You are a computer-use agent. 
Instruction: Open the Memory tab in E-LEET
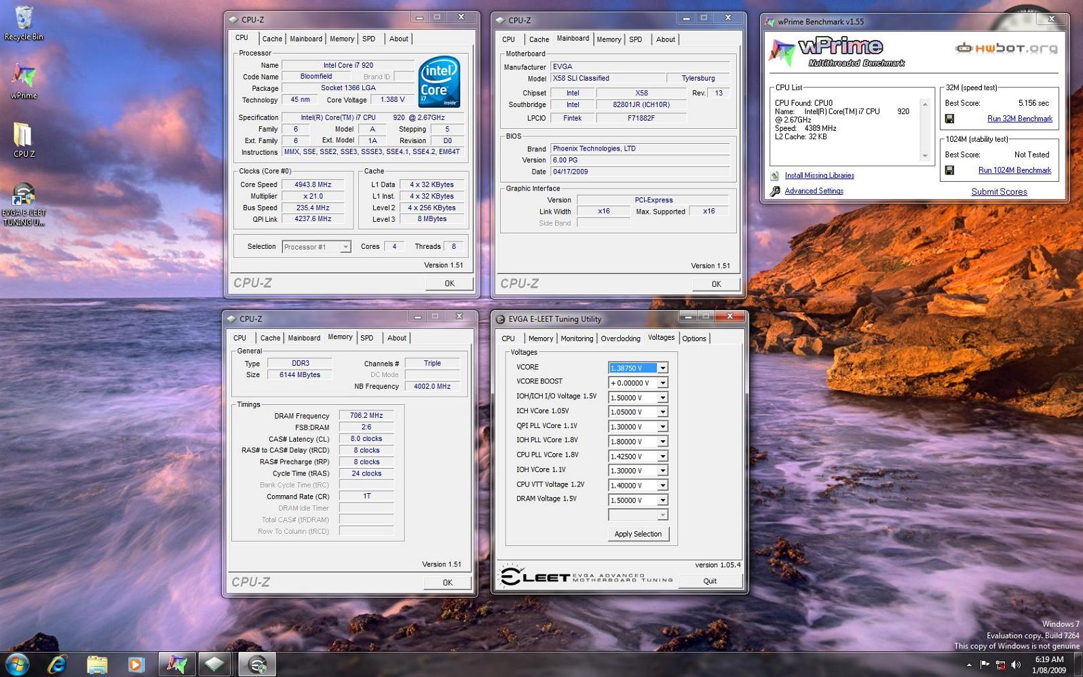click(541, 338)
